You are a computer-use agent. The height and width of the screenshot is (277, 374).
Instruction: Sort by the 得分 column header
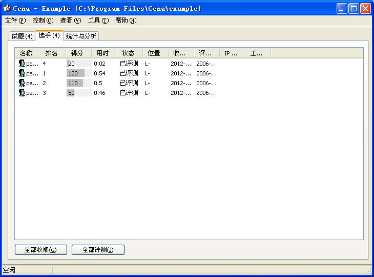coord(78,53)
